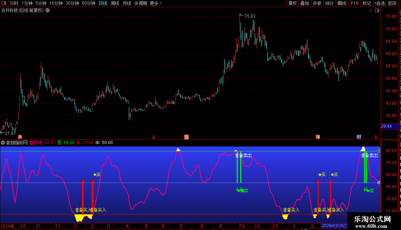Activate the 画线 drawing tools
Screen dimensions: 401x230
(342, 3)
